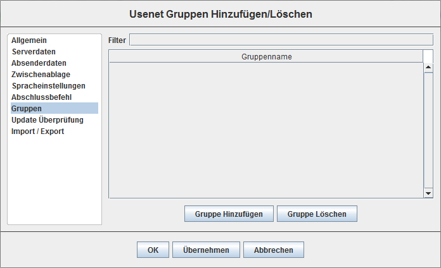Apply changes with Übernehmen
Screen dimensions: 441x268
(206, 250)
